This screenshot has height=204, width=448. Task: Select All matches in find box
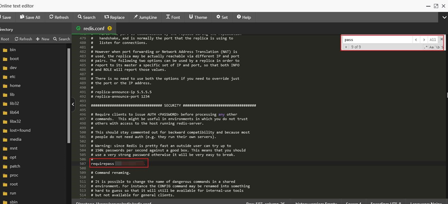point(433,40)
